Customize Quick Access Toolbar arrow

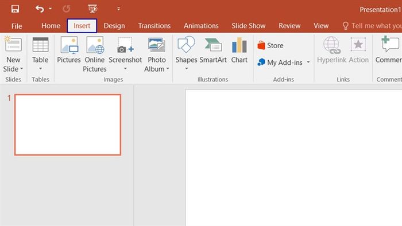click(x=118, y=9)
